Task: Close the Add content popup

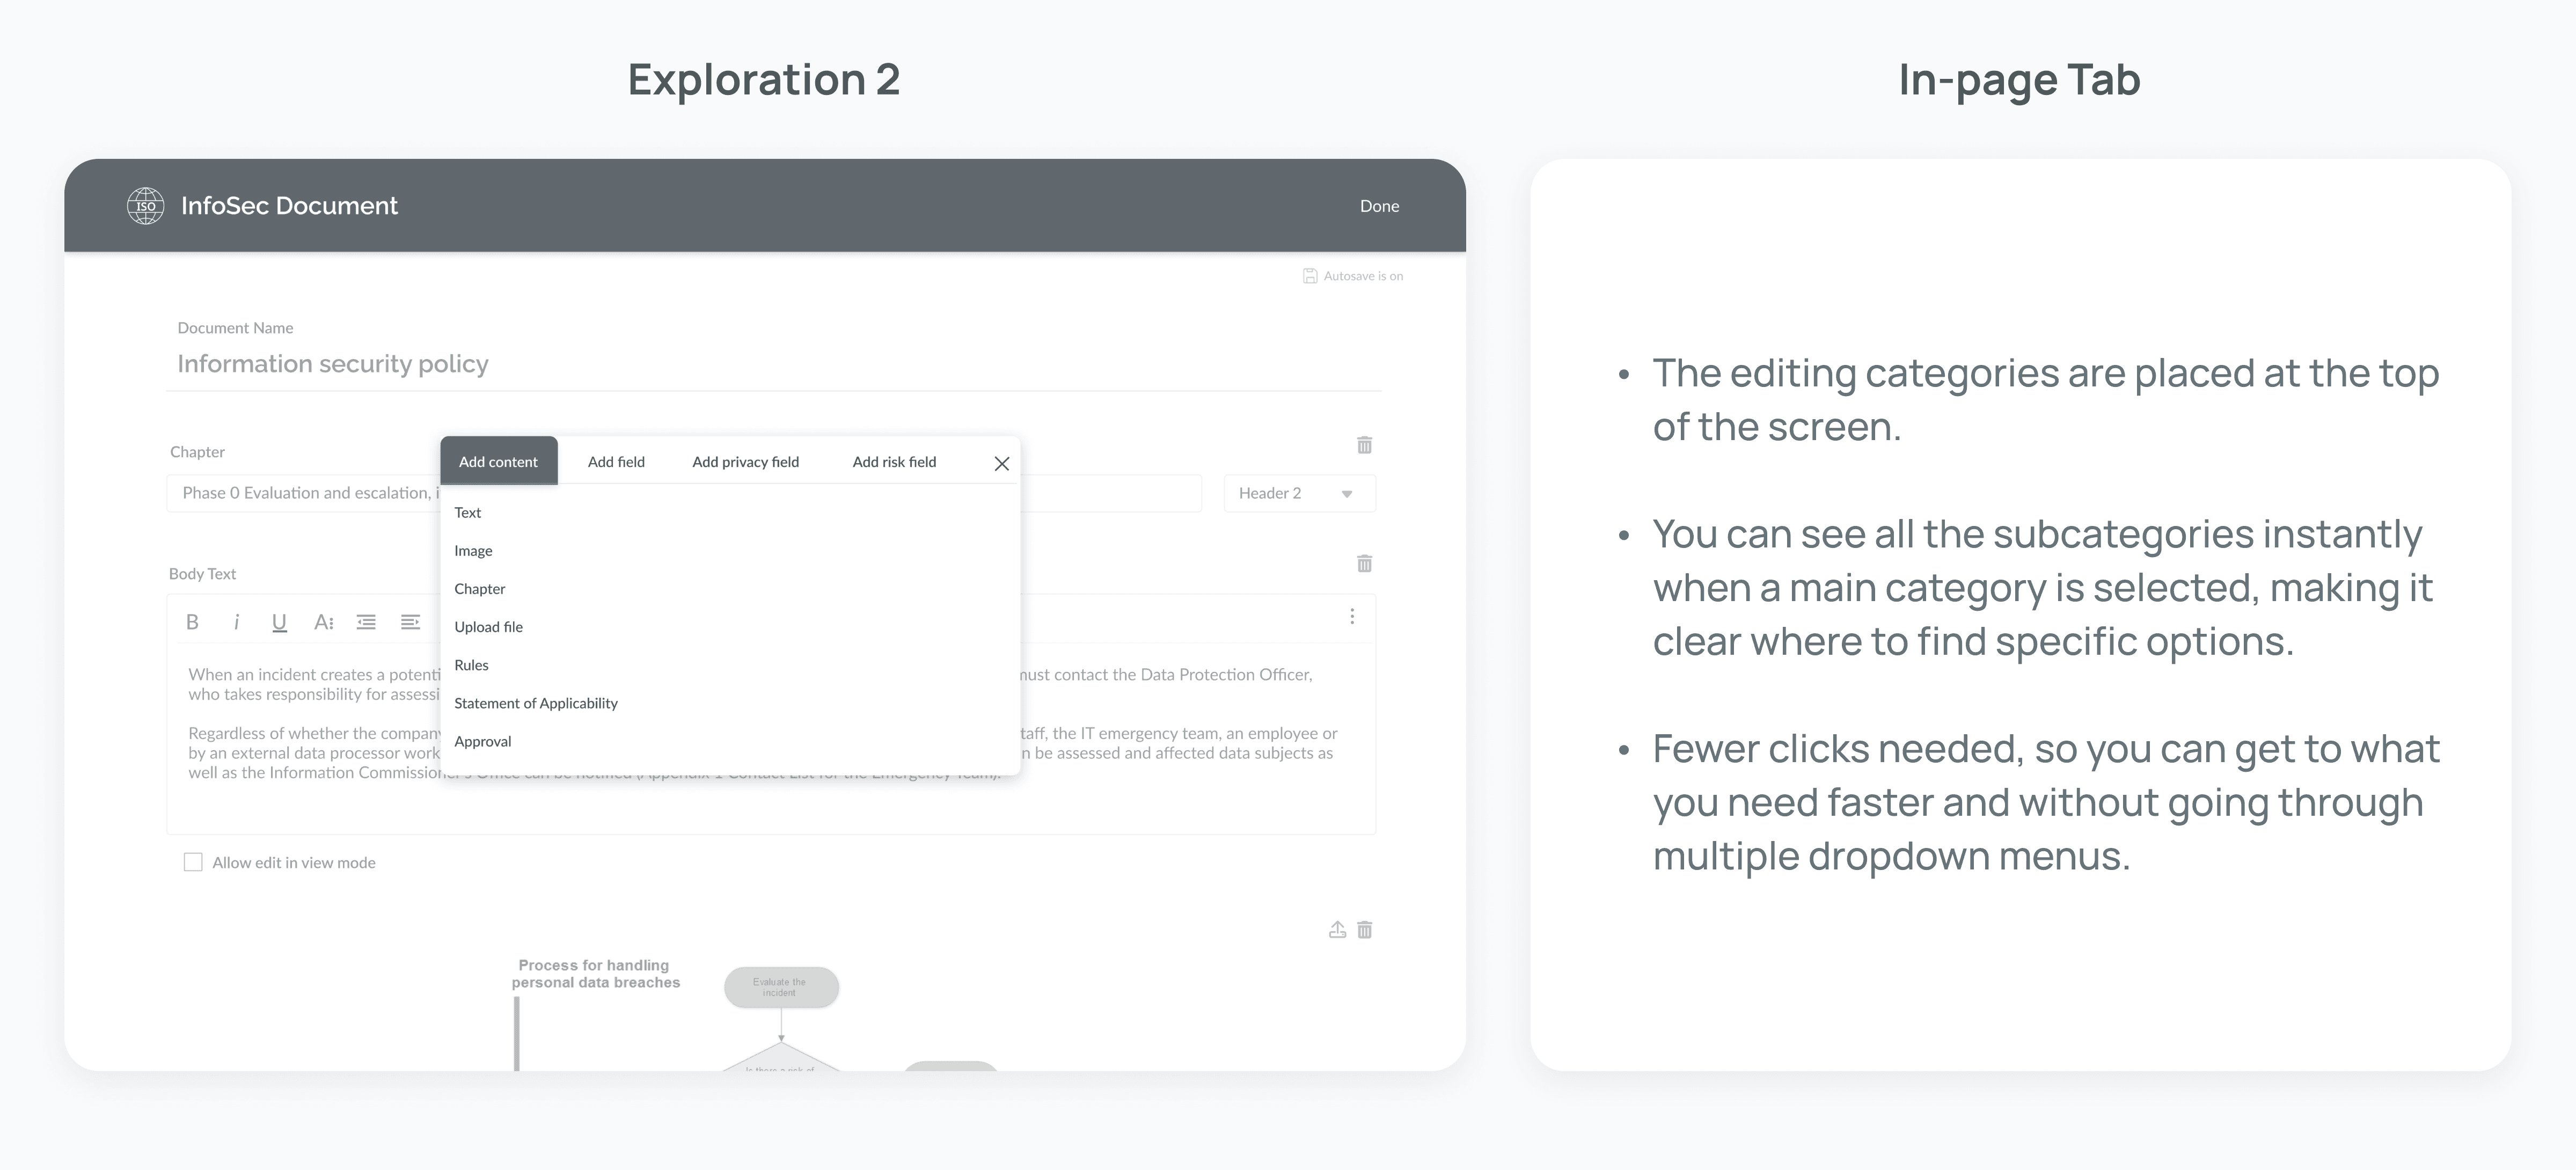Action: 1001,463
